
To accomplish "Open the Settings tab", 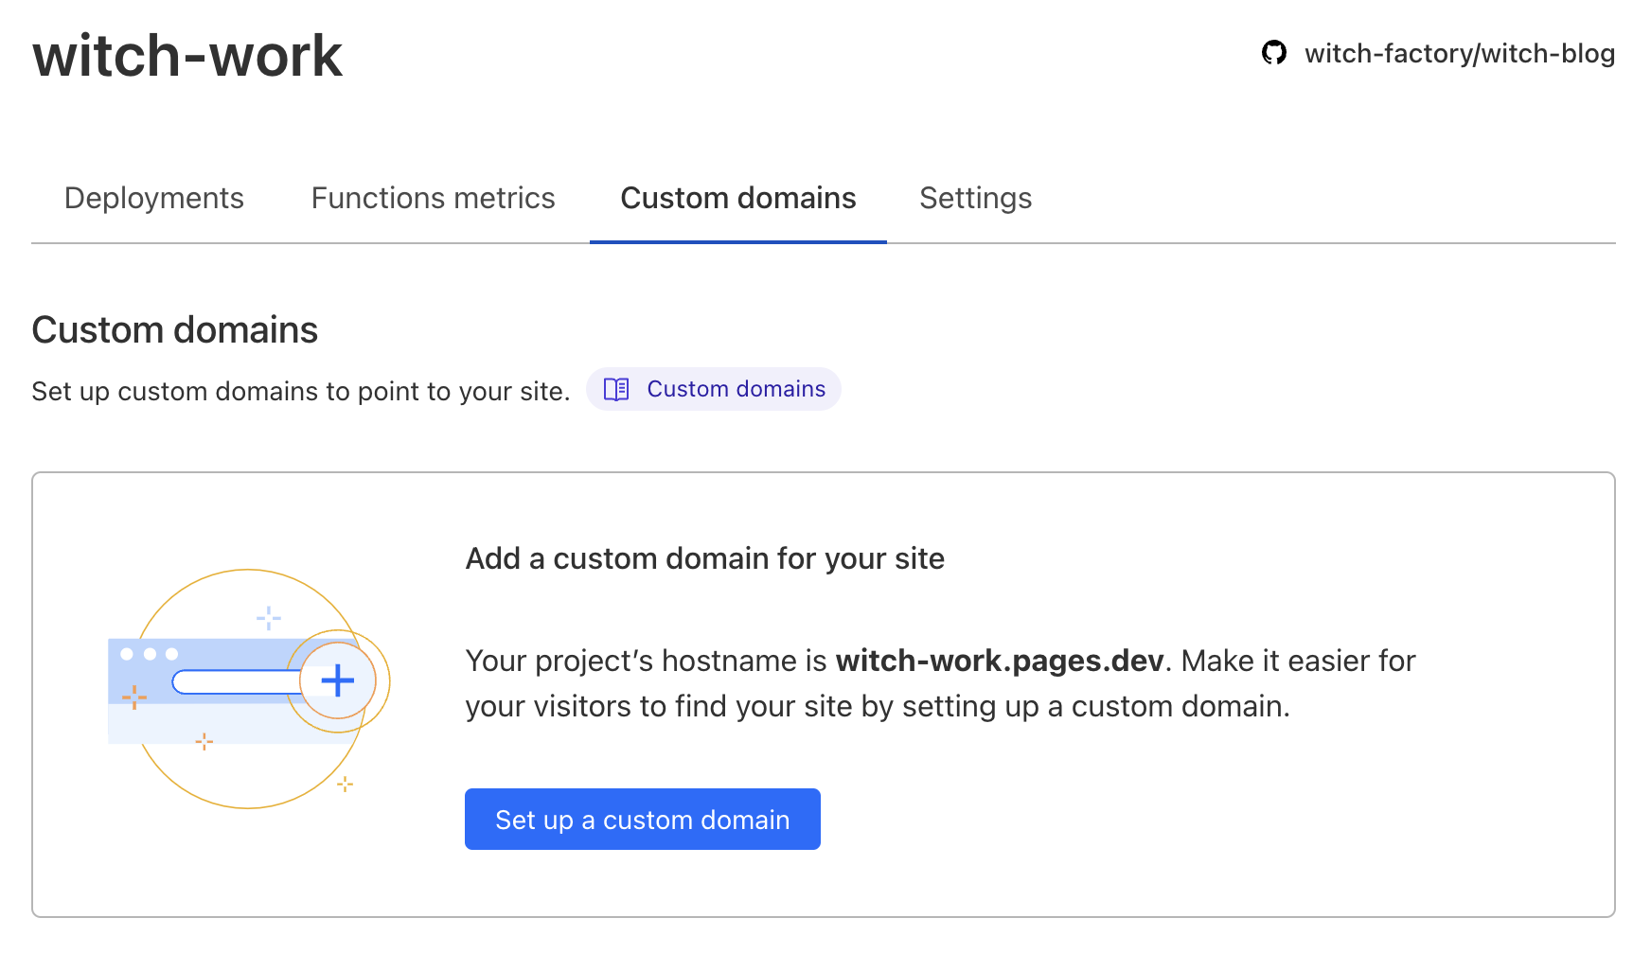I will pyautogui.click(x=975, y=199).
